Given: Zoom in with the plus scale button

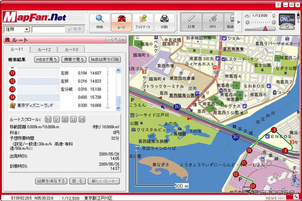Looking at the screenshot, I should [x=274, y=23].
